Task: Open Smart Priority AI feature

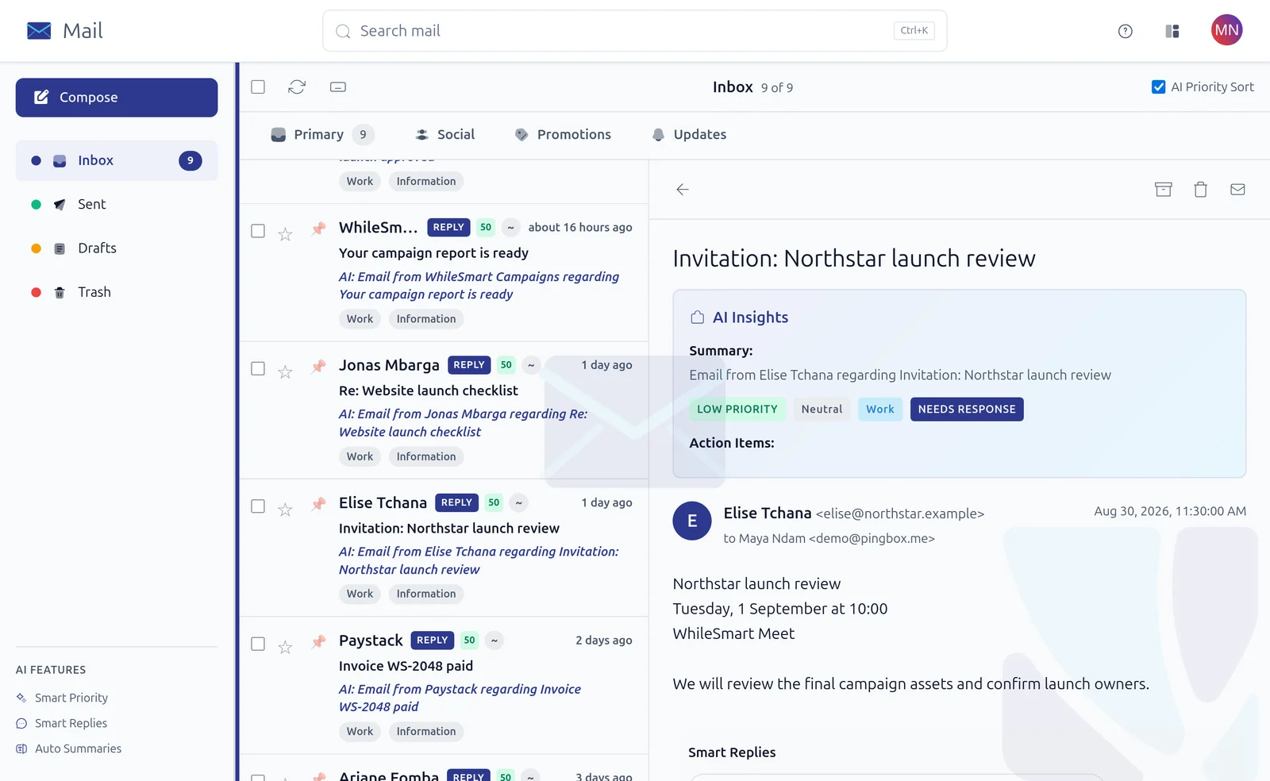Action: 62,698
